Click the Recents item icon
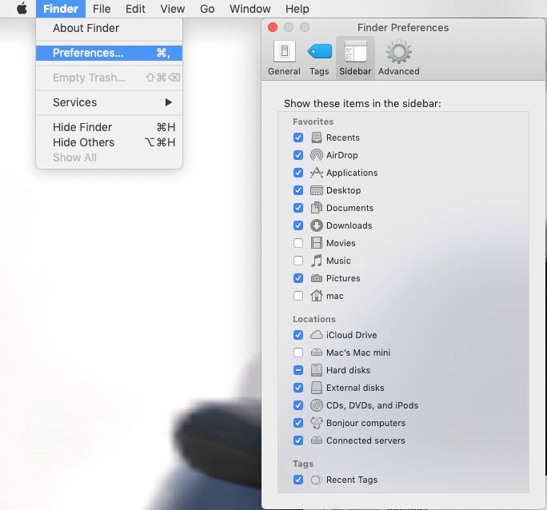 [x=317, y=137]
